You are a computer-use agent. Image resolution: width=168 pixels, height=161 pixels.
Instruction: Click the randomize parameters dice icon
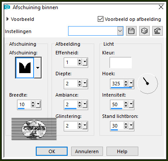pyautogui.click(x=144, y=31)
